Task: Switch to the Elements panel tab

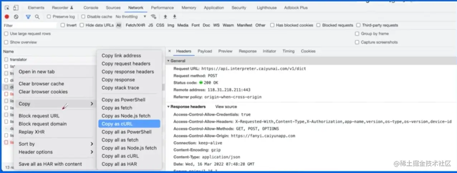Action: pos(36,8)
